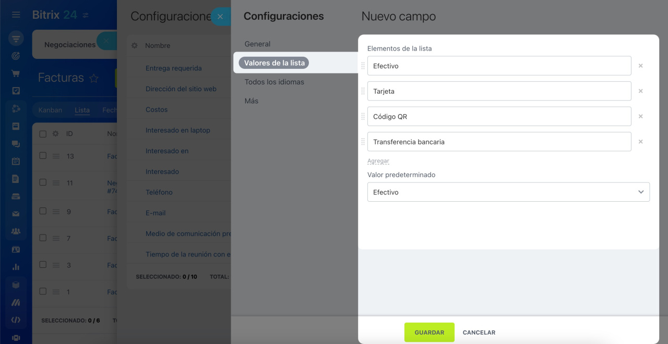The width and height of the screenshot is (668, 344).
Task: Click the Agregar link to add item
Action: pyautogui.click(x=378, y=161)
